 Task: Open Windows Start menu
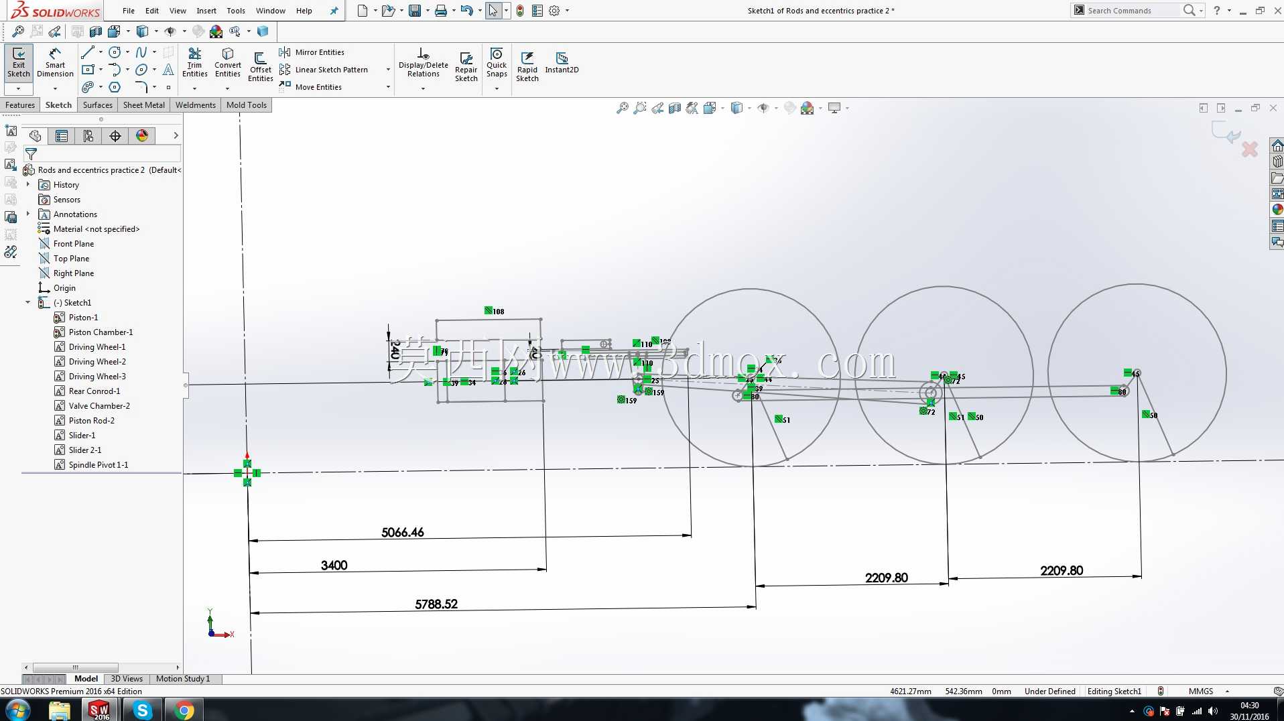click(x=17, y=710)
